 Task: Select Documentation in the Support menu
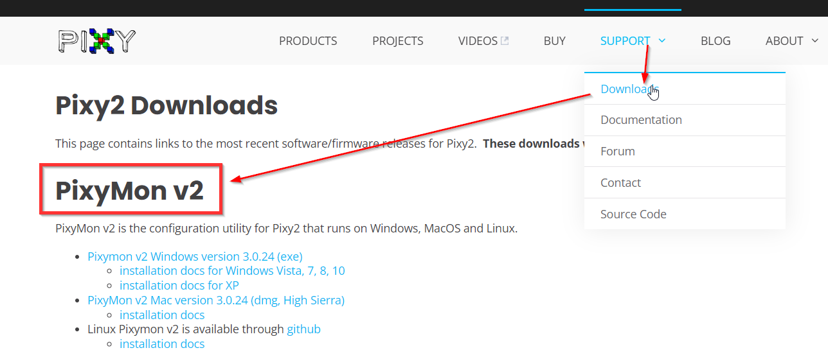point(685,120)
